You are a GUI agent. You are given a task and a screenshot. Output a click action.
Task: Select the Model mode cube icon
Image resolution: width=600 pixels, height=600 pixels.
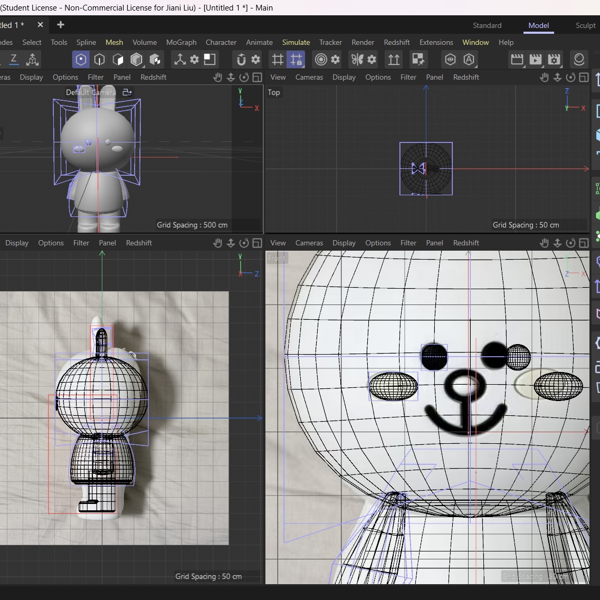137,59
